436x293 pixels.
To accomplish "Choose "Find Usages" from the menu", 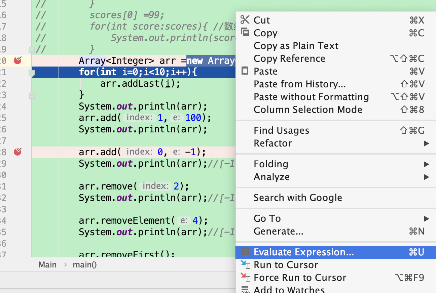I will click(x=281, y=130).
